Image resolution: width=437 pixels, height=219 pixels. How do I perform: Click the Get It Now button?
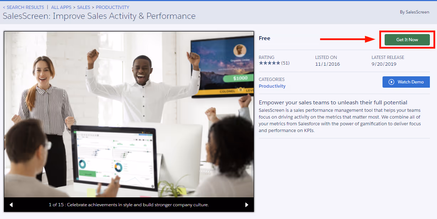407,40
